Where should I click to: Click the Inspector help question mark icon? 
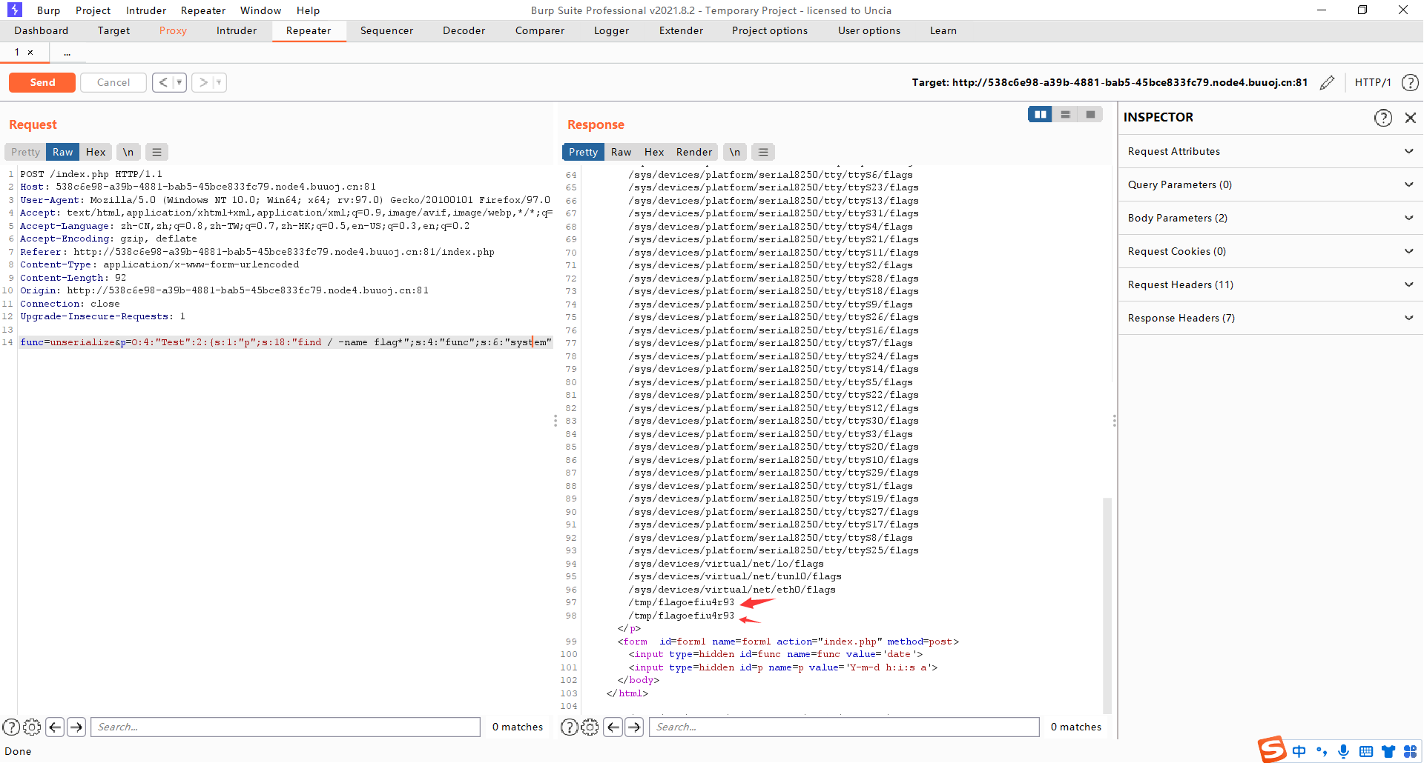tap(1382, 117)
